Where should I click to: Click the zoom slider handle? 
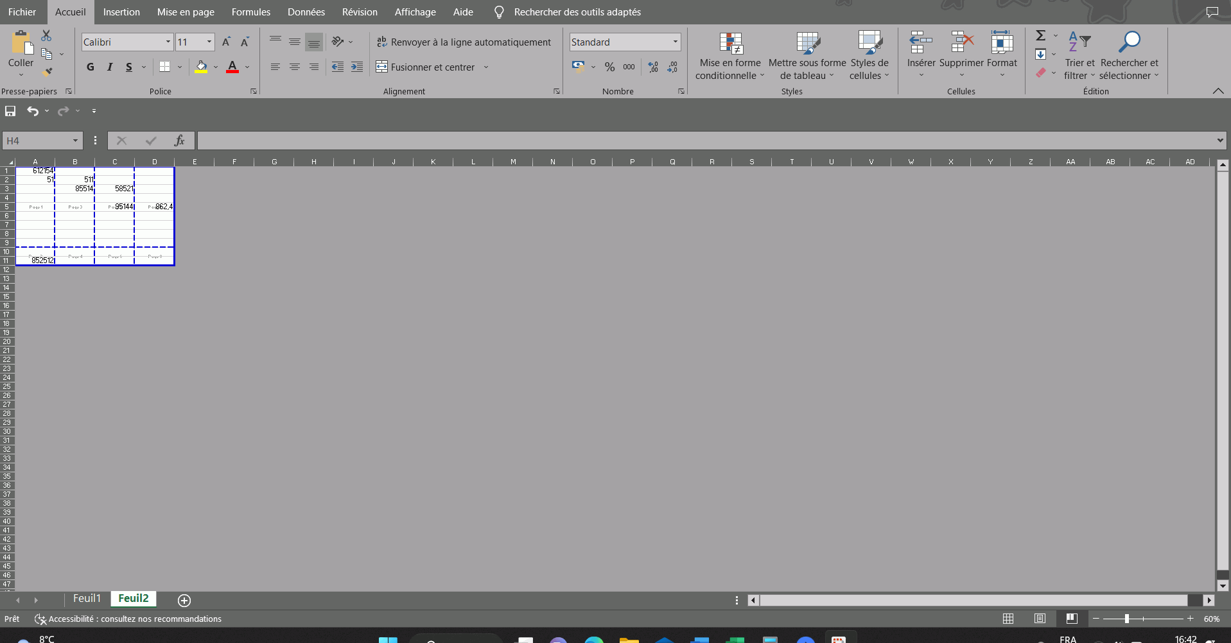tap(1126, 619)
